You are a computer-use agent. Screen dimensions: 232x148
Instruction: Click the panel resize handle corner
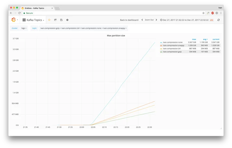(x=221, y=128)
